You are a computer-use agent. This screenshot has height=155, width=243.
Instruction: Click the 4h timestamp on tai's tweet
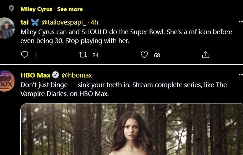(95, 22)
